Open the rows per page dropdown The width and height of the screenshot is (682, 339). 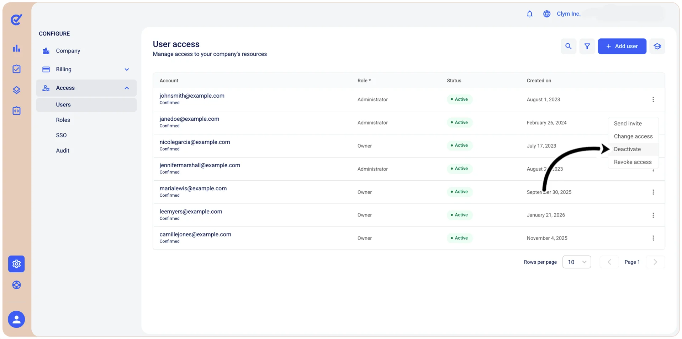point(577,262)
